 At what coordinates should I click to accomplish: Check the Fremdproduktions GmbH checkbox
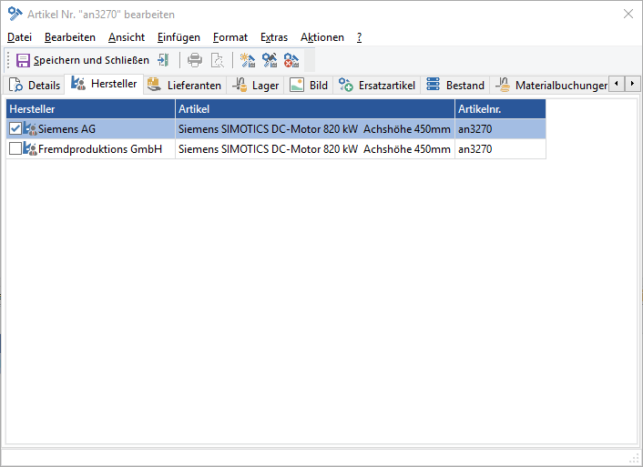coord(15,148)
